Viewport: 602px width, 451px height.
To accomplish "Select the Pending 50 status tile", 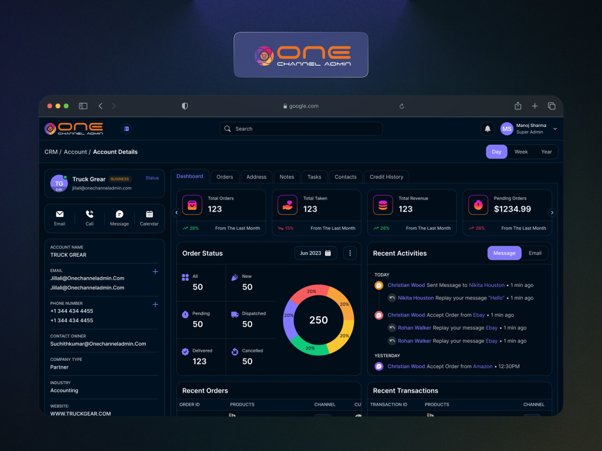I will (x=201, y=319).
